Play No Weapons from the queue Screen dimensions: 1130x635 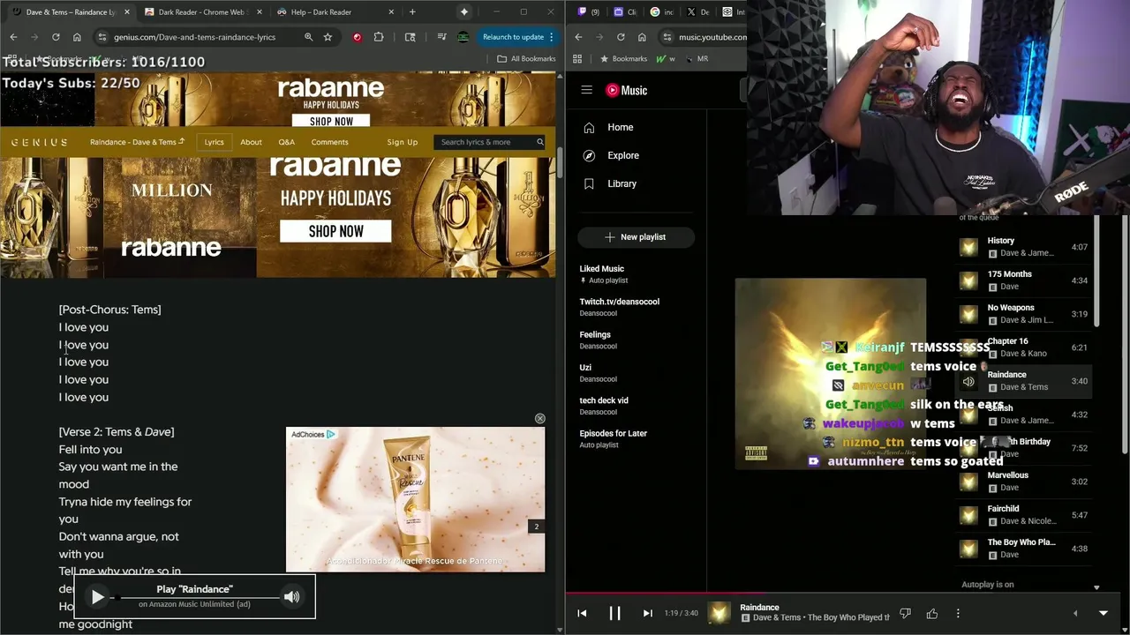tap(1024, 314)
